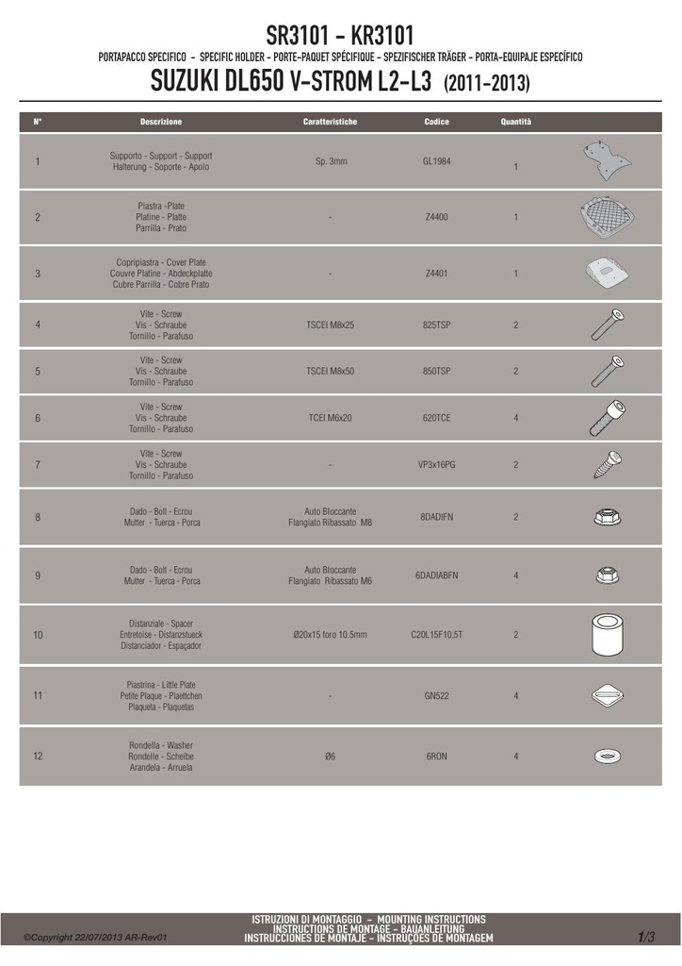Image resolution: width=682 pixels, height=966 pixels.
Task: Select the copyright 22/07/2013 AR-Rev01 text
Action: coord(95,938)
